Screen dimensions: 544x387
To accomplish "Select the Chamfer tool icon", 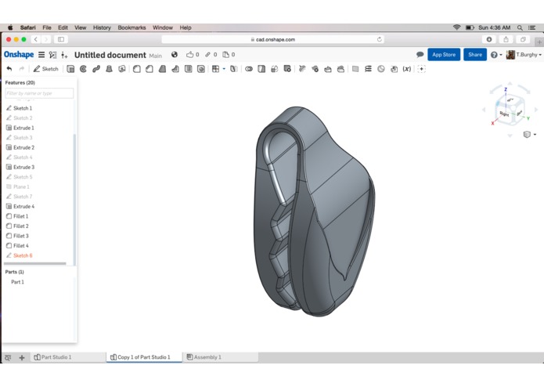I will pos(150,69).
